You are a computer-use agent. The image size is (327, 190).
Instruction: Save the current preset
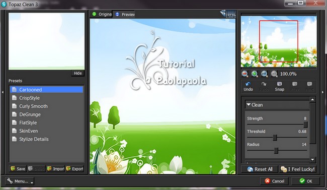[x=18, y=169]
